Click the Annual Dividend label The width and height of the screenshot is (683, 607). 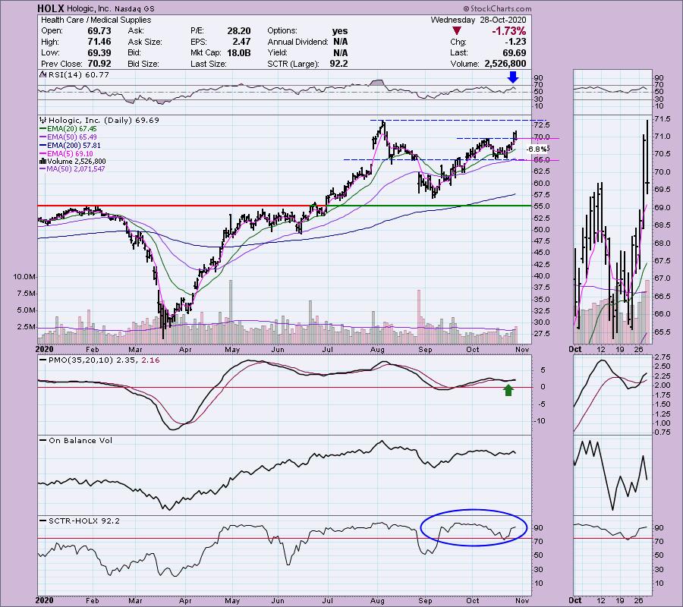coord(298,42)
